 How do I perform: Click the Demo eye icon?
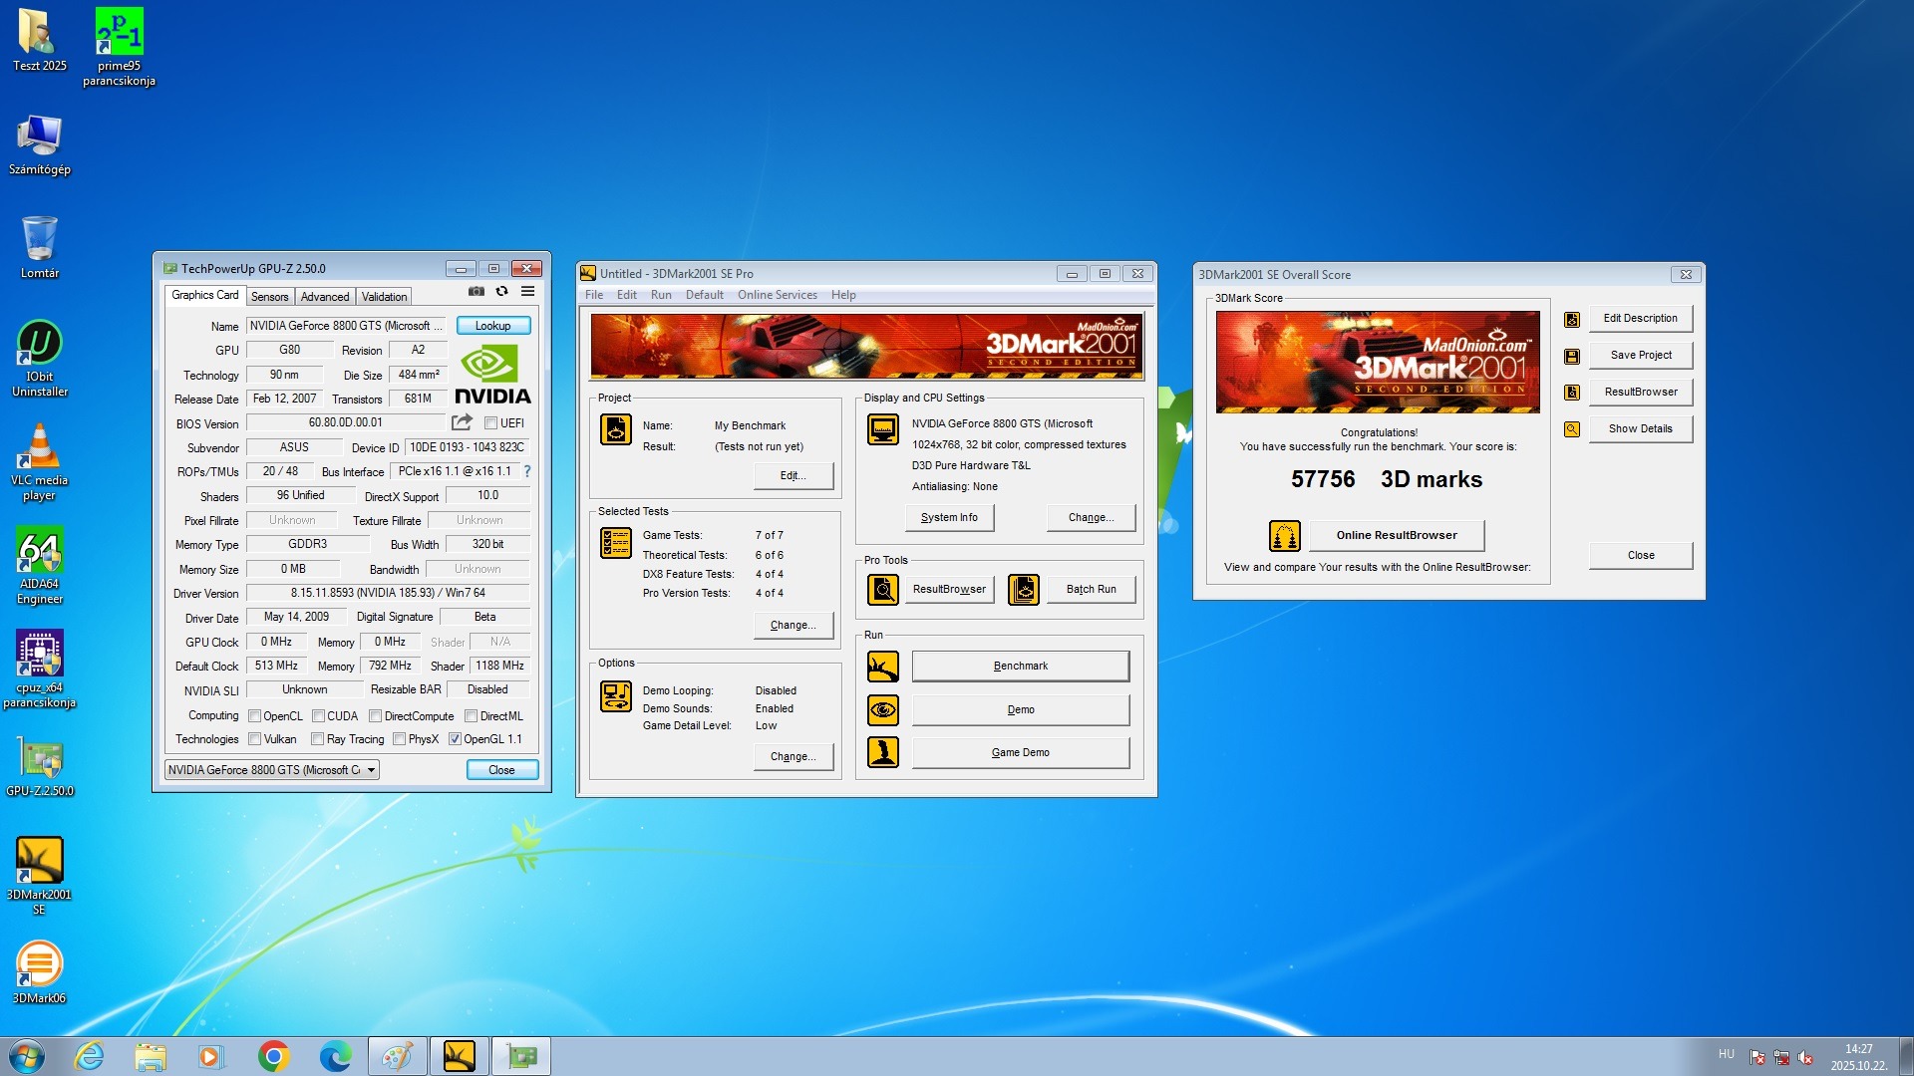(882, 710)
